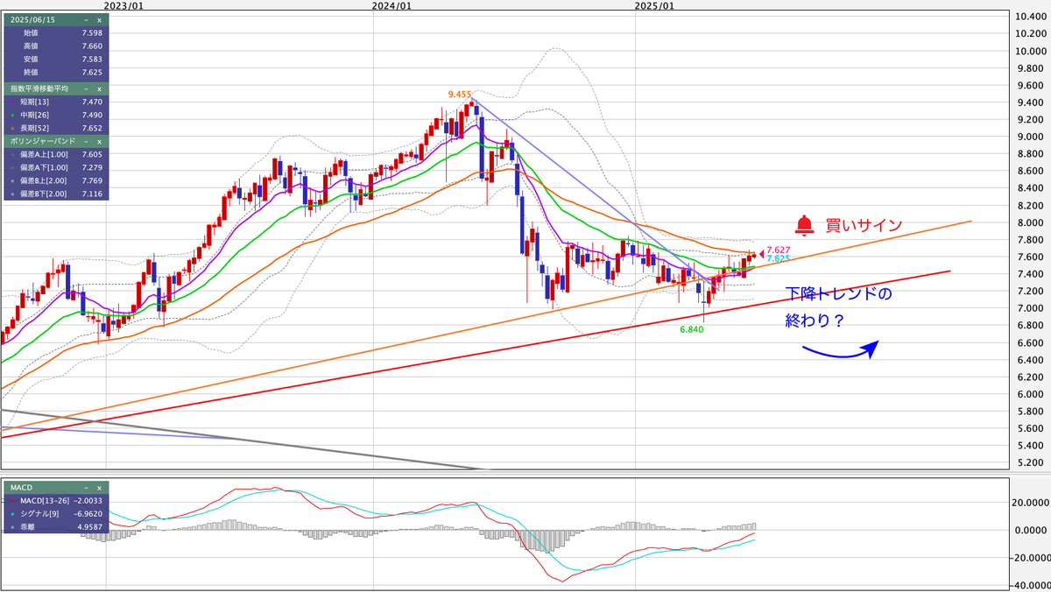
Task: Close the MACD legend panel
Action: point(99,488)
